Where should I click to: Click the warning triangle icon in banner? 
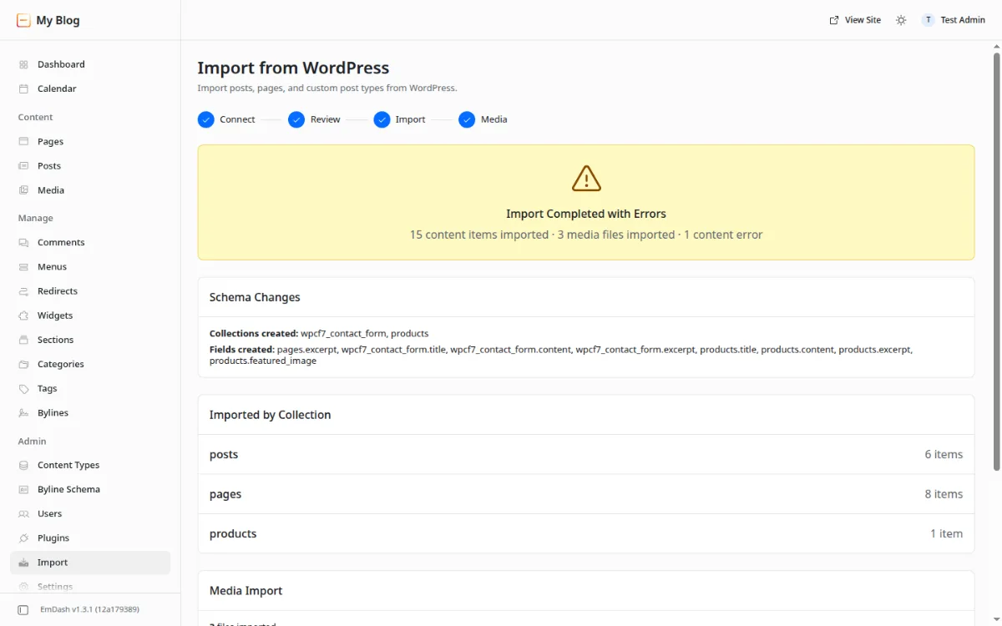(x=586, y=178)
